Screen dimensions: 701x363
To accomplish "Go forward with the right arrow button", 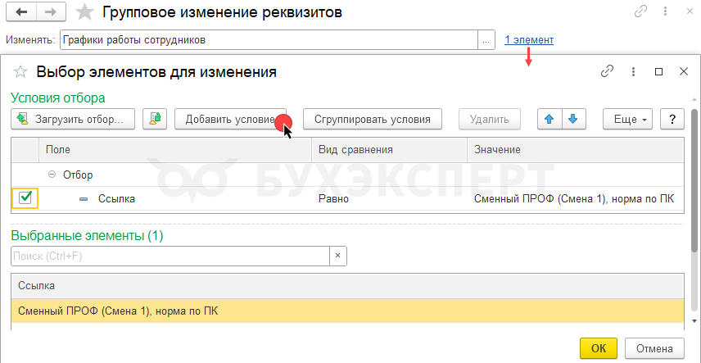I will pos(51,12).
